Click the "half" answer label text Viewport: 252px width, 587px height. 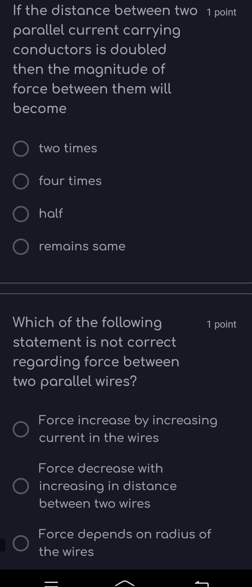[51, 214]
